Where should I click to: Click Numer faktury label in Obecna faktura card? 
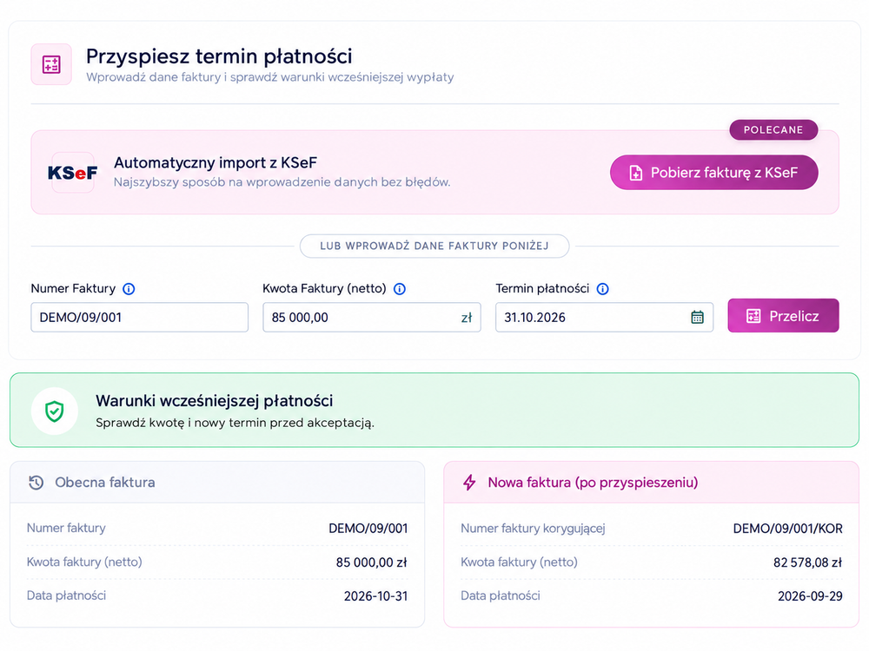coord(66,528)
